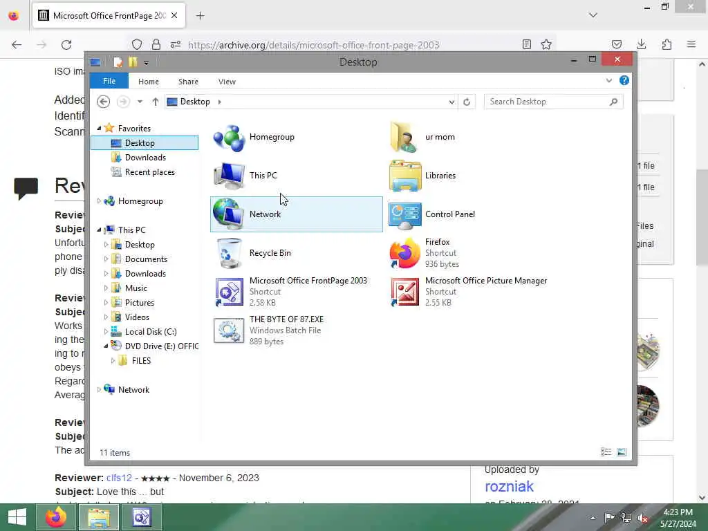The image size is (708, 531).
Task: Open the Share ribbon tab
Action: pos(188,82)
